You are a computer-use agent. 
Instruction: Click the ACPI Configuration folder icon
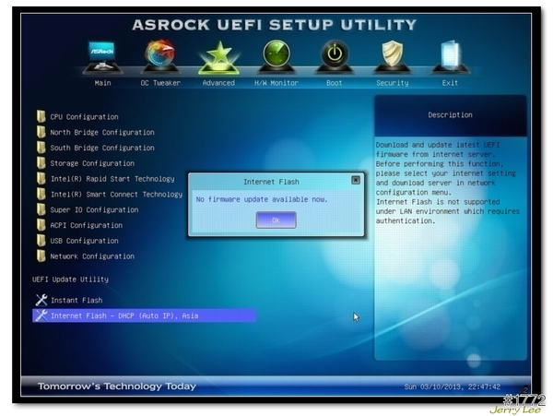coord(41,225)
